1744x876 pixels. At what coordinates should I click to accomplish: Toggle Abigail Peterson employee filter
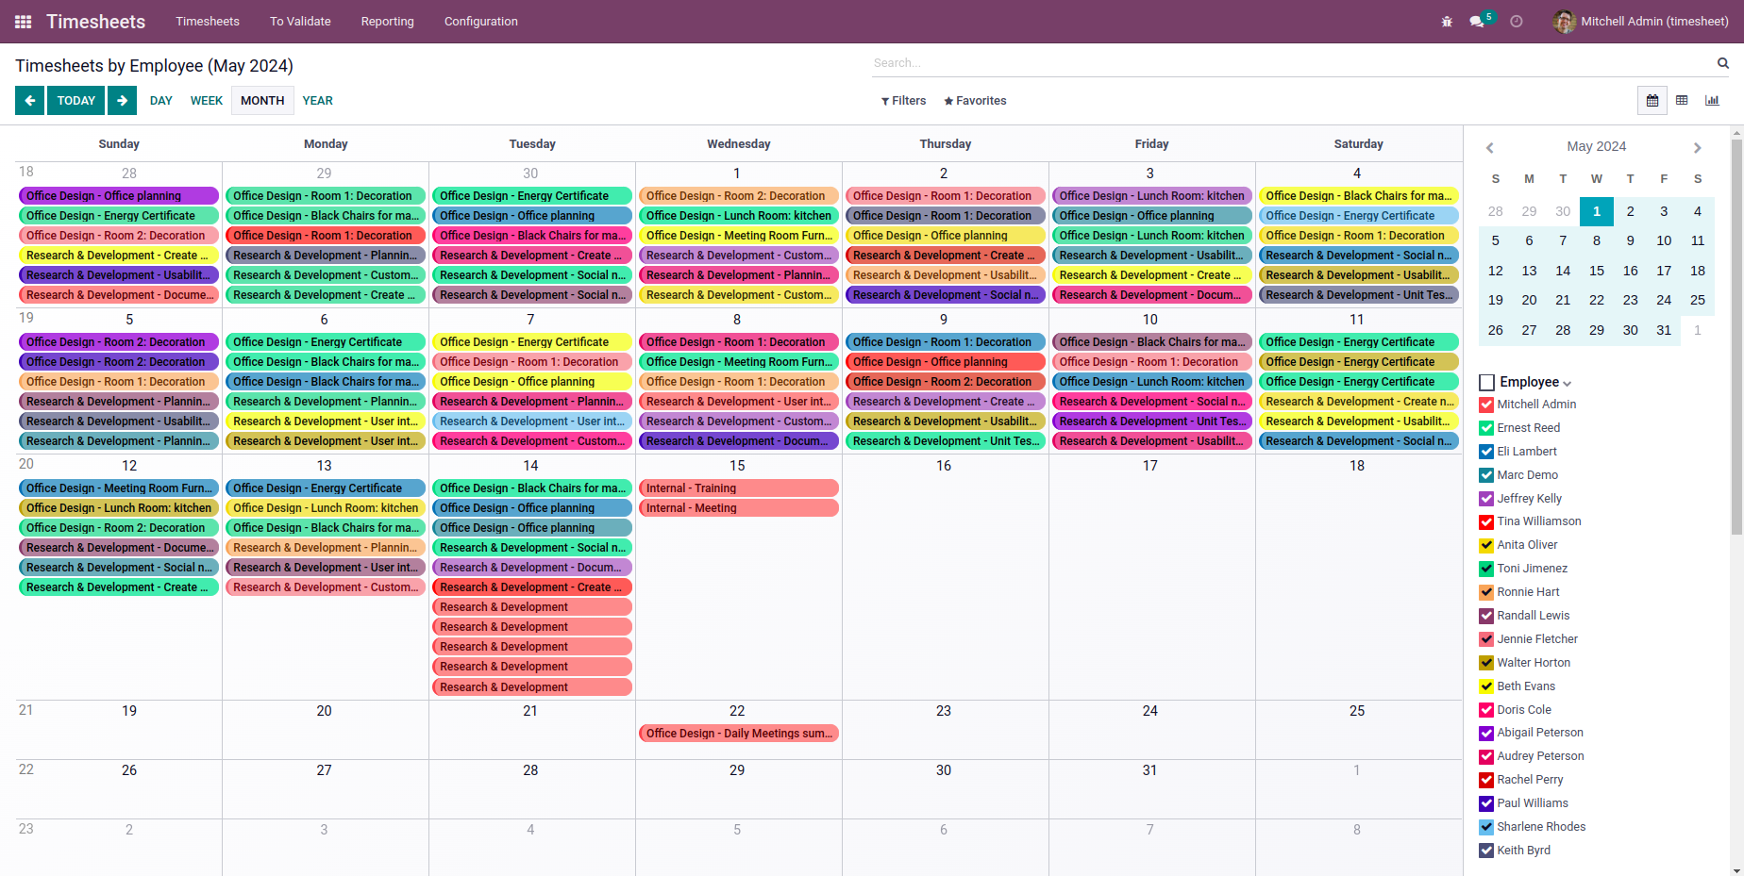(x=1486, y=733)
